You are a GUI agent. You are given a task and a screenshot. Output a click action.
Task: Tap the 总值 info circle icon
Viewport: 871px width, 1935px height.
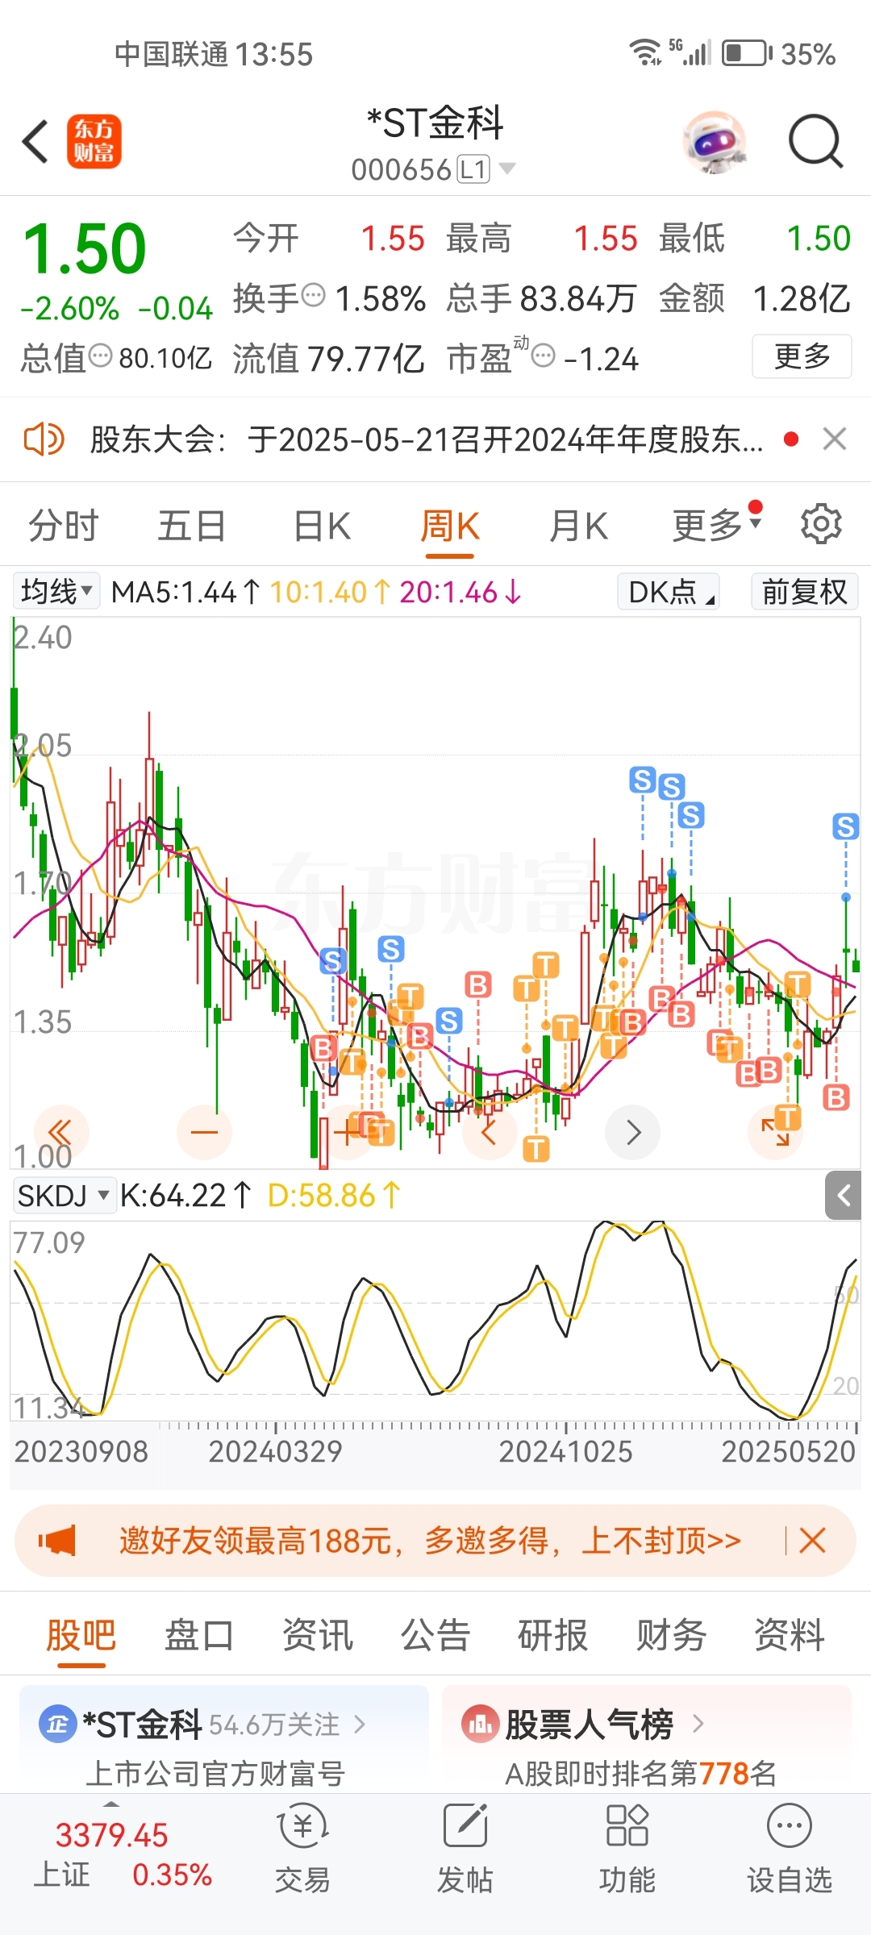[x=100, y=355]
